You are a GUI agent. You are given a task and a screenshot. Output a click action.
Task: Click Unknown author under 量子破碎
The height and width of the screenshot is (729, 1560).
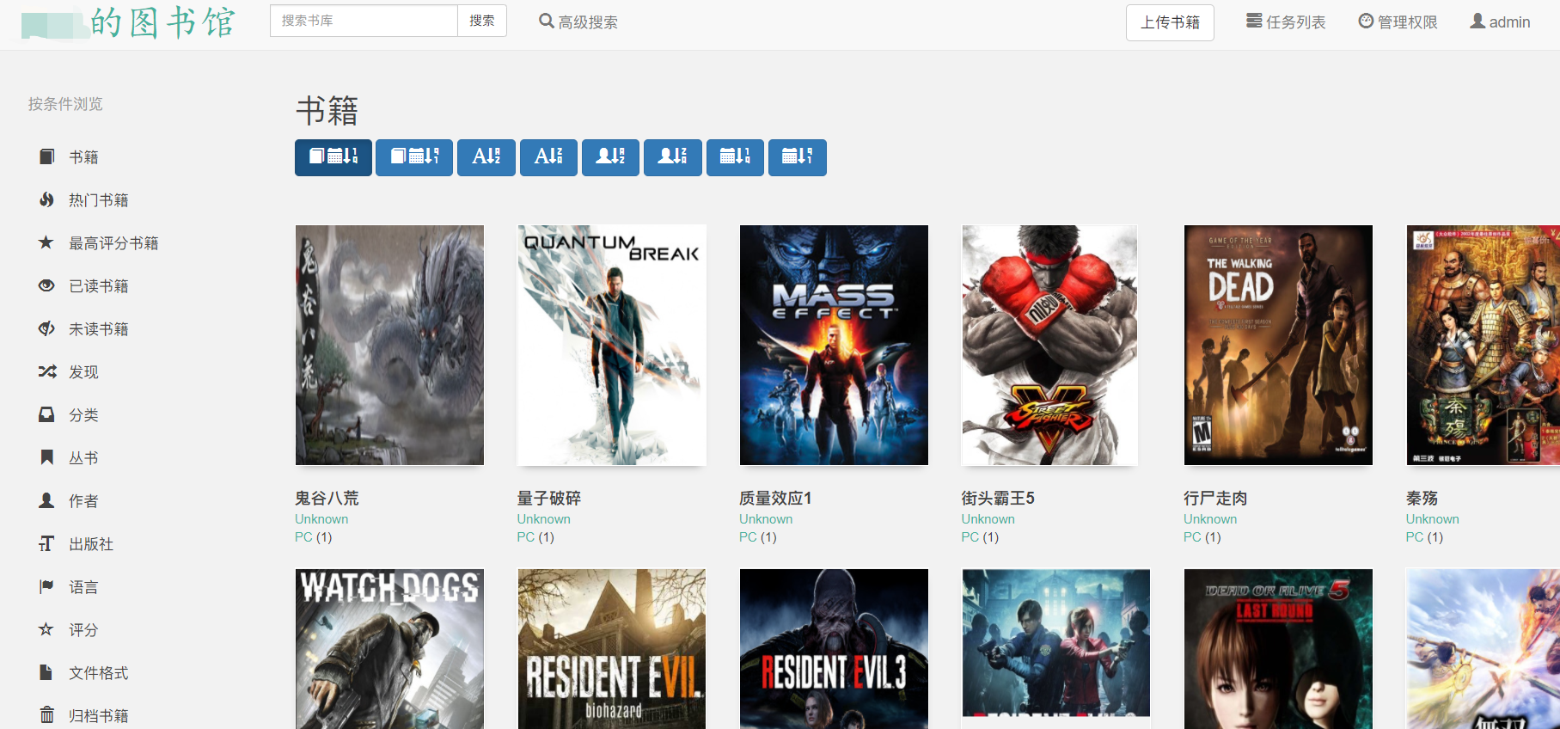(x=544, y=519)
